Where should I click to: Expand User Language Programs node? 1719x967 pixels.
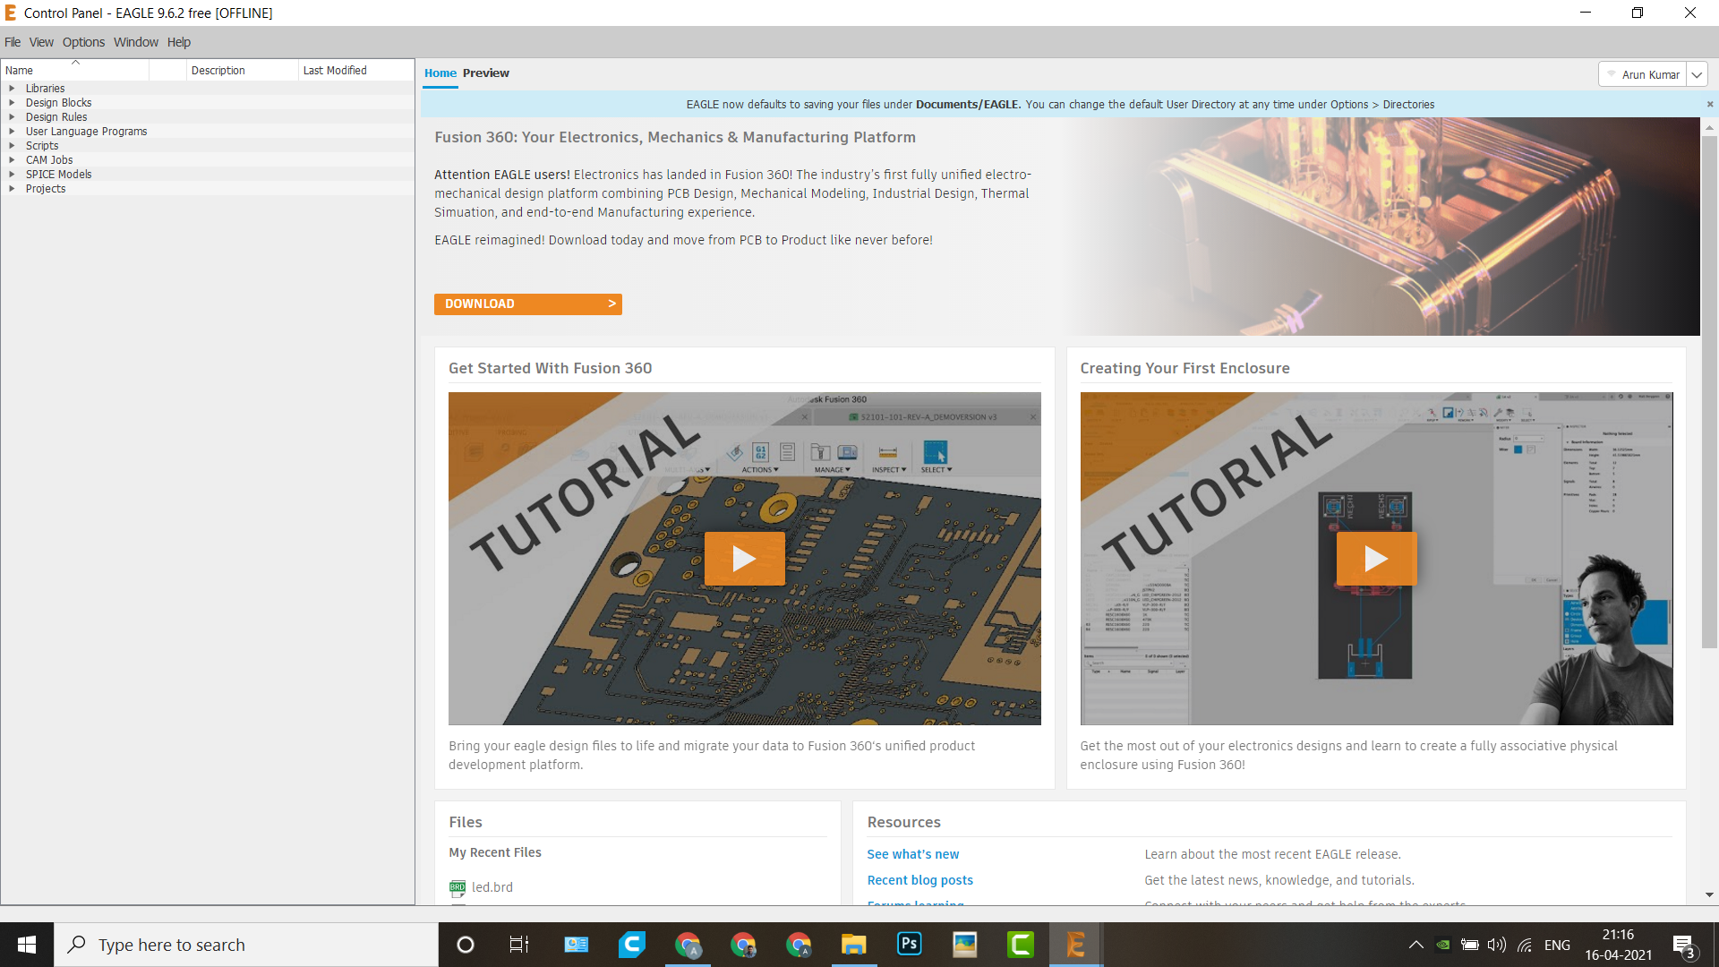coord(12,132)
